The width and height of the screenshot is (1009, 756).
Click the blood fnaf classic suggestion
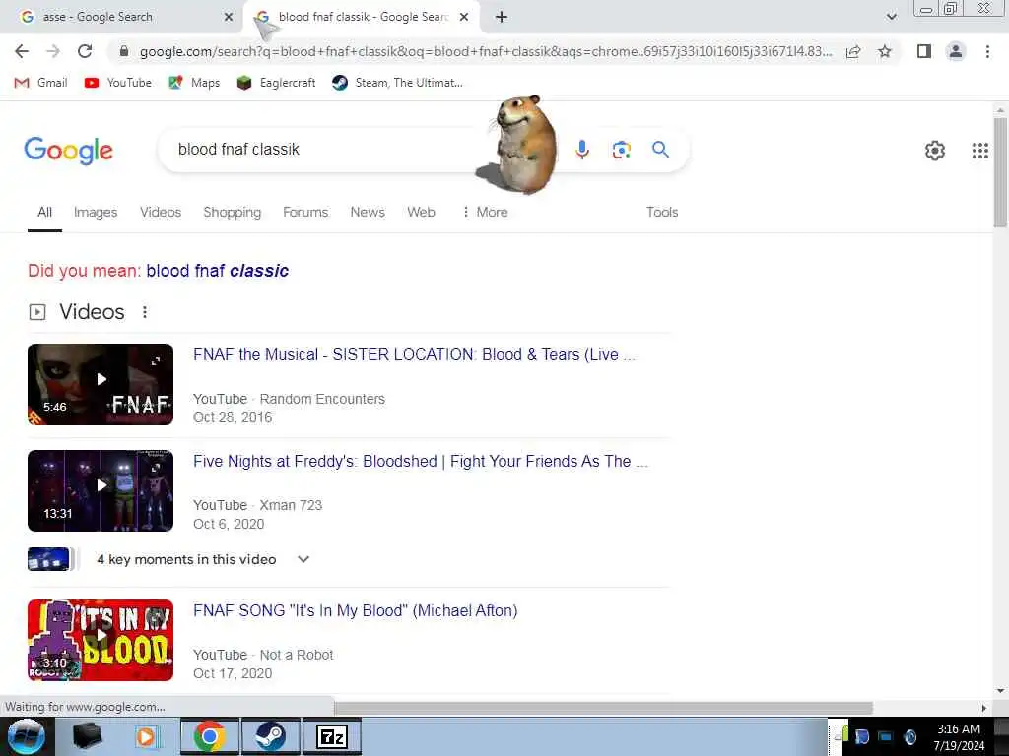[x=218, y=271]
